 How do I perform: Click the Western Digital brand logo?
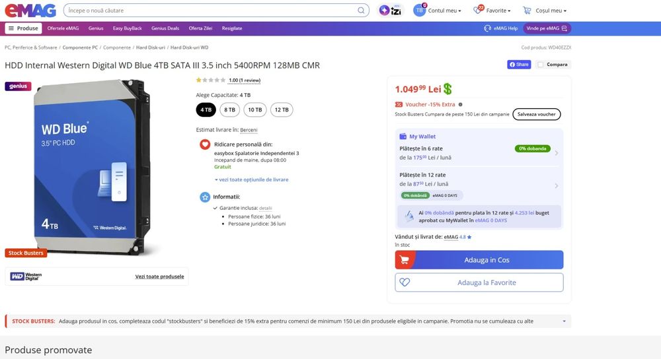click(26, 276)
